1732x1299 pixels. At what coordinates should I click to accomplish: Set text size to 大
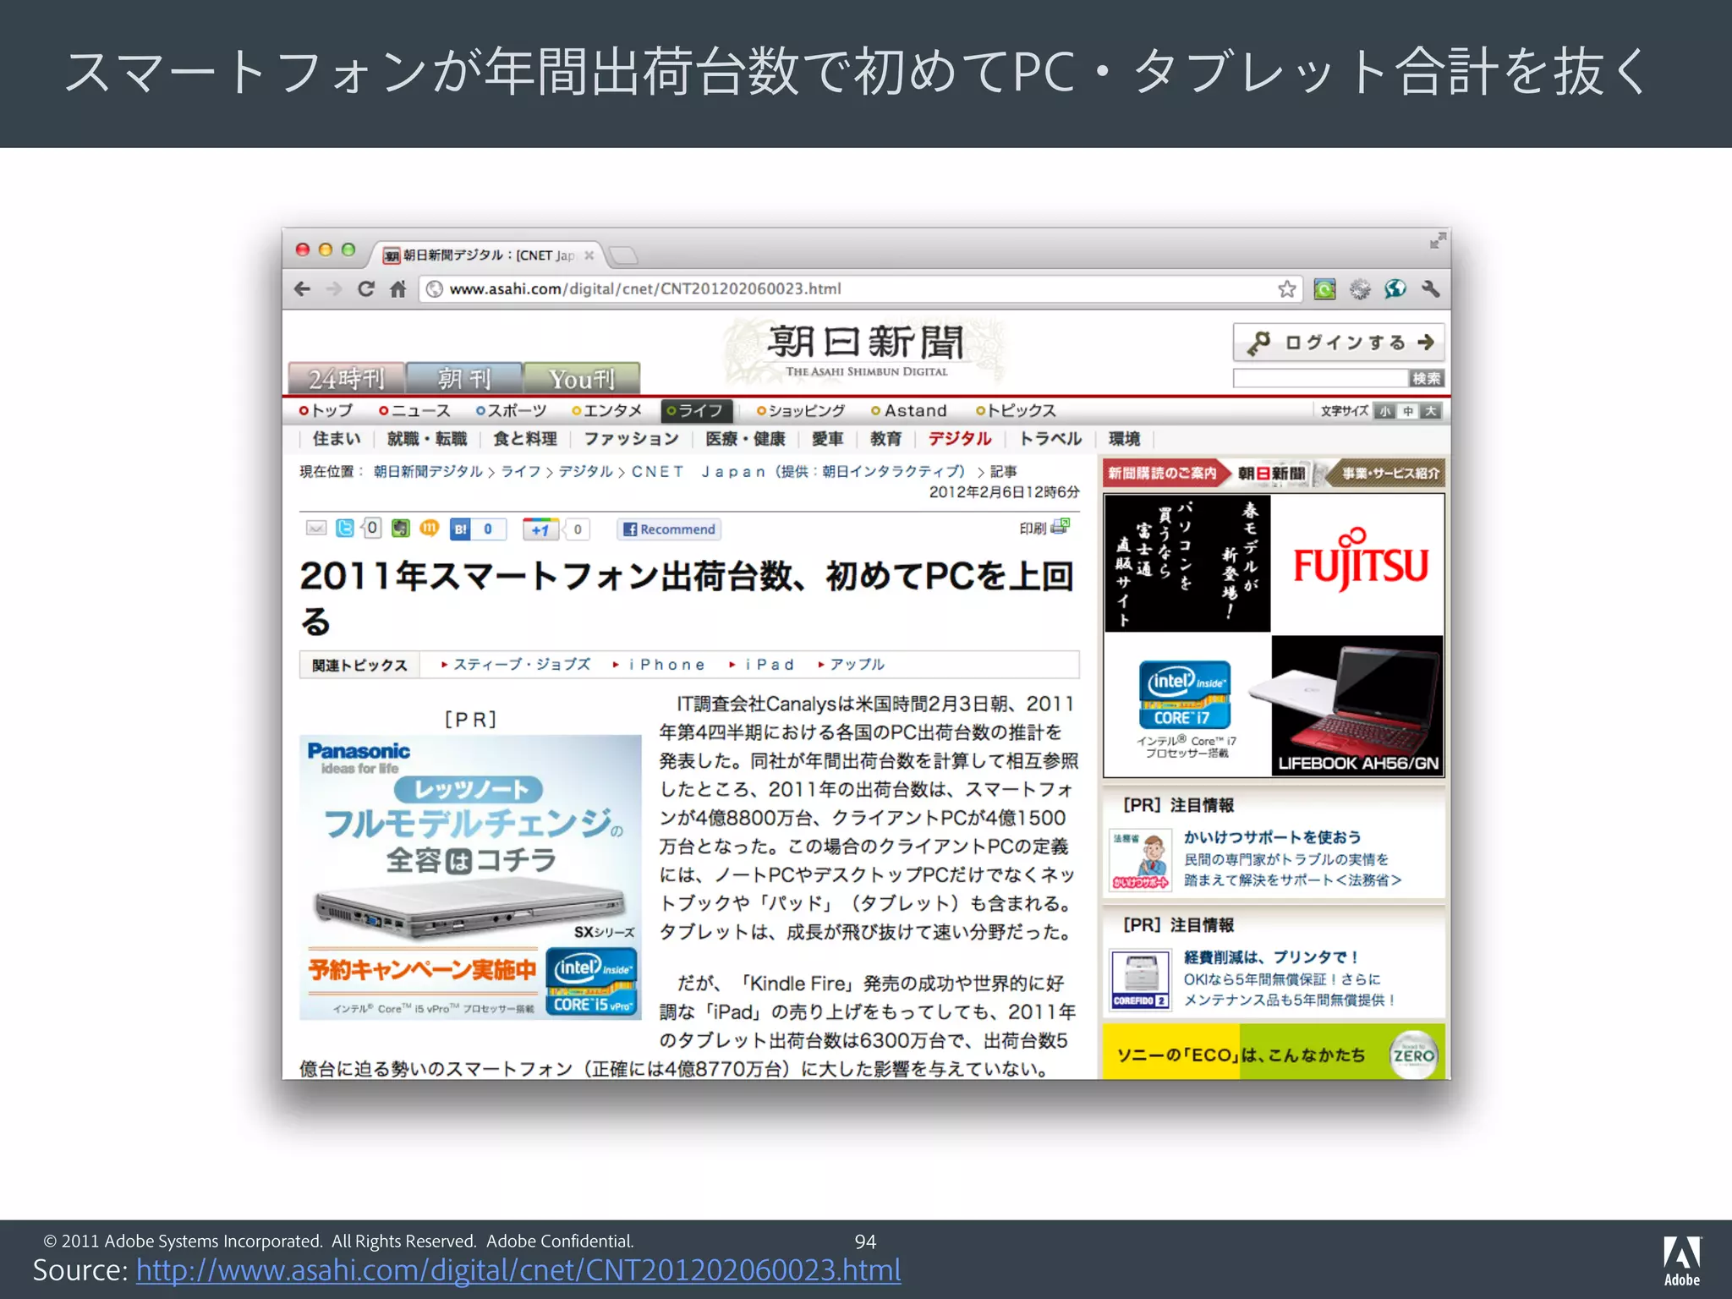coord(1430,411)
